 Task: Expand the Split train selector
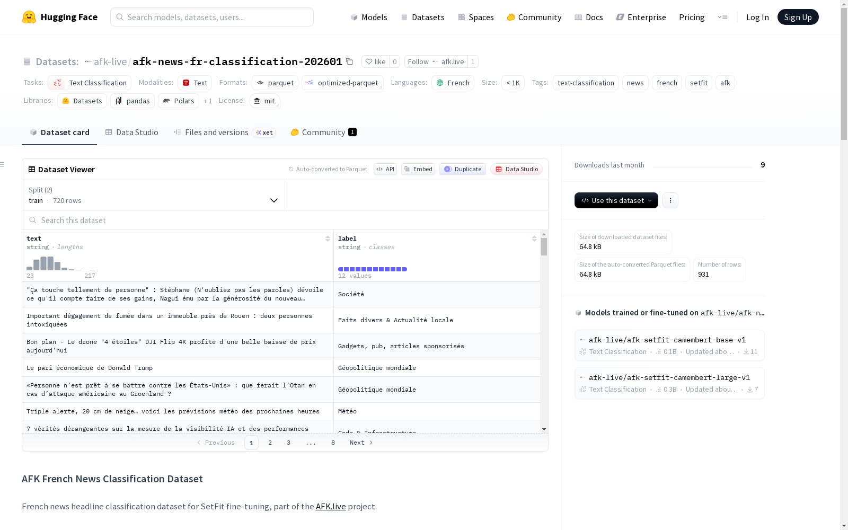point(153,195)
